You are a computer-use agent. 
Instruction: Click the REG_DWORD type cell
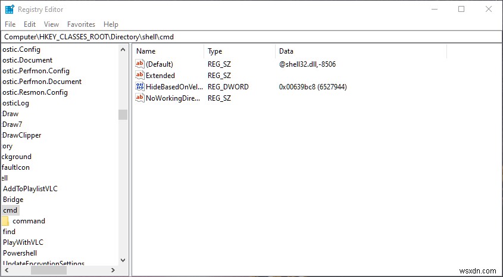point(228,86)
